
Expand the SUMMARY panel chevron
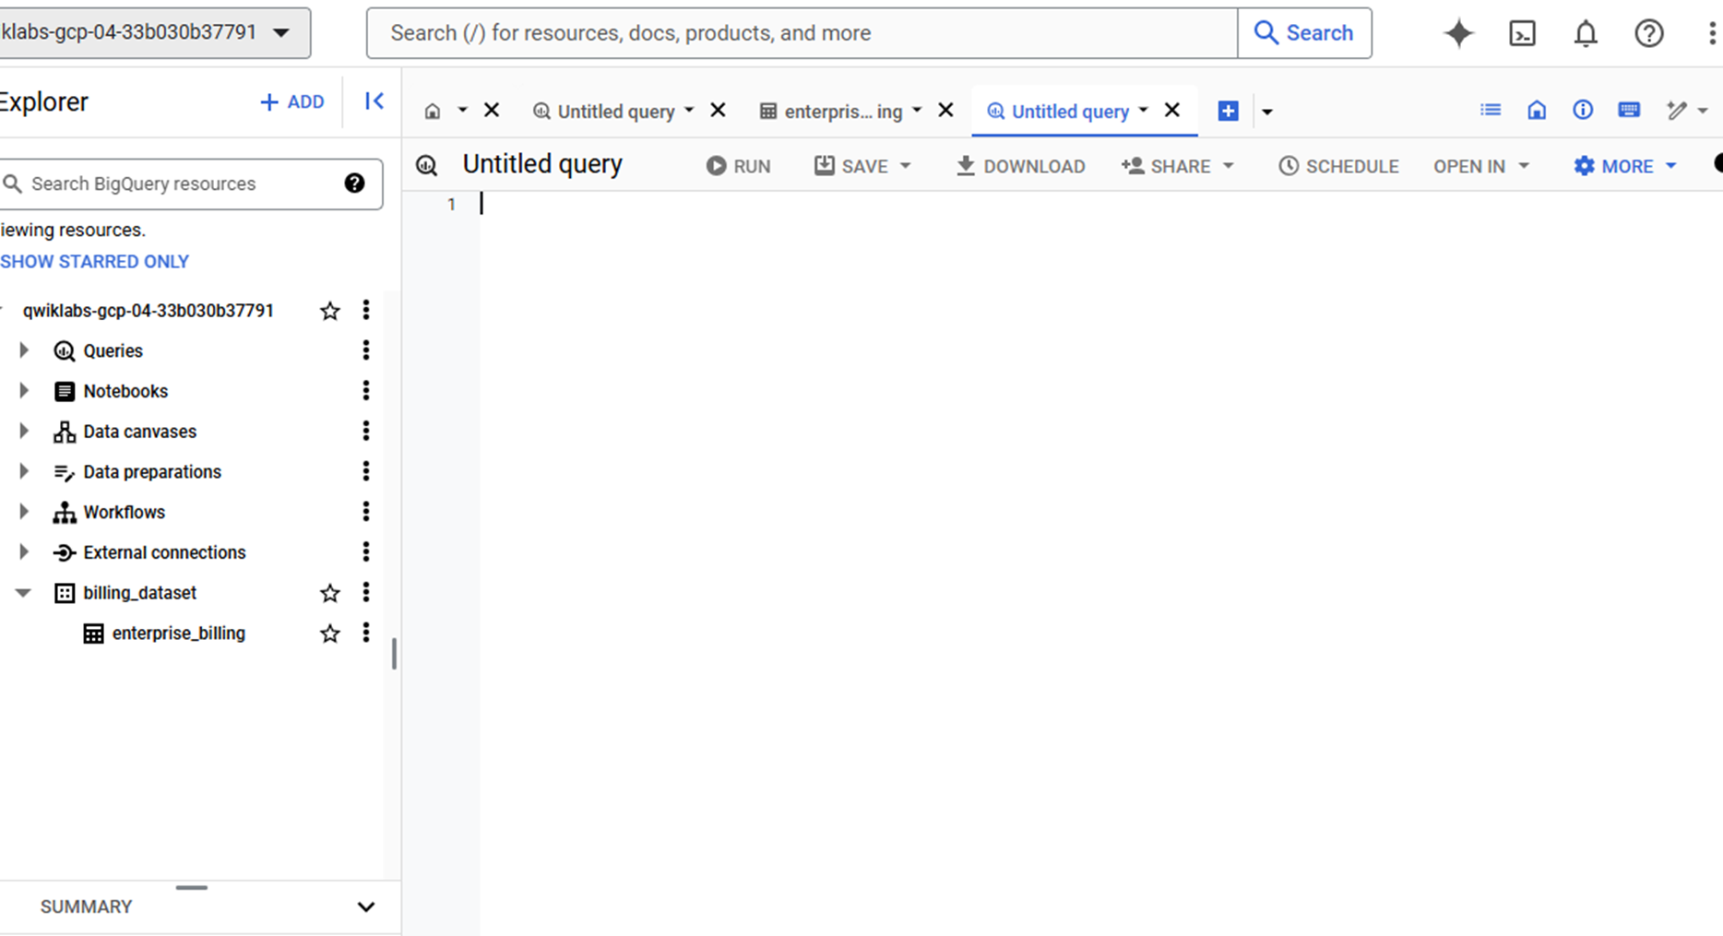366,906
